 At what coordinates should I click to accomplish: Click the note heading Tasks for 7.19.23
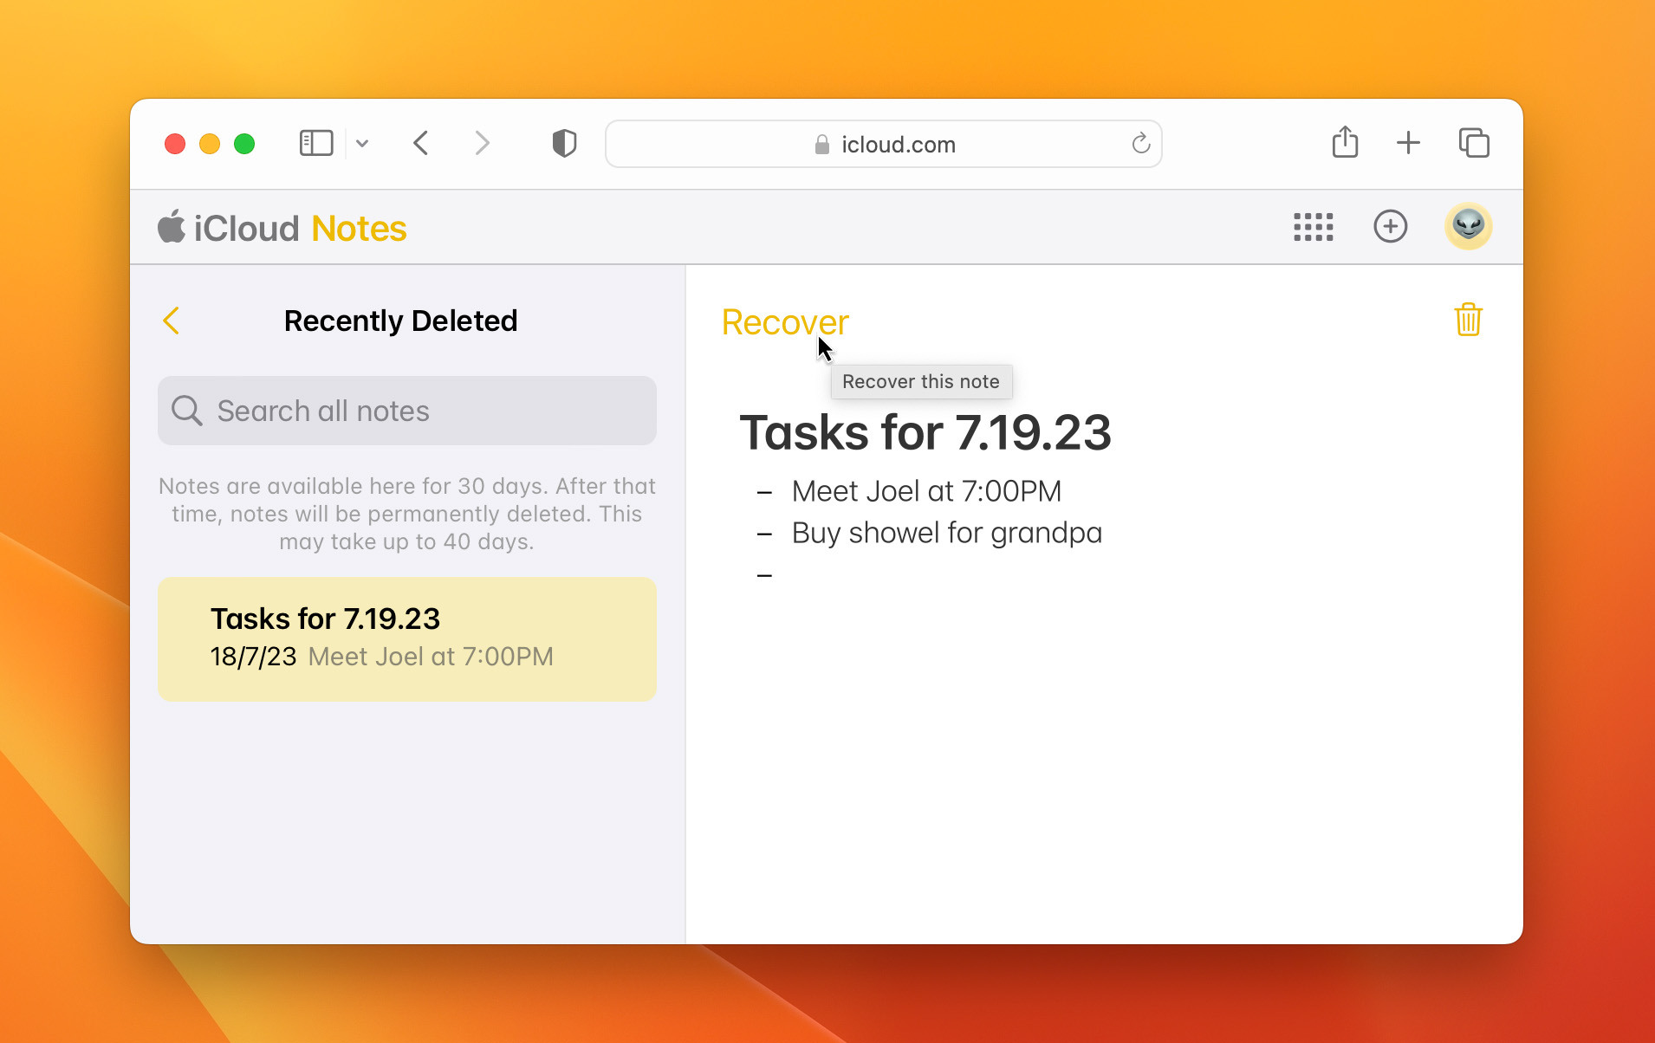click(x=925, y=432)
